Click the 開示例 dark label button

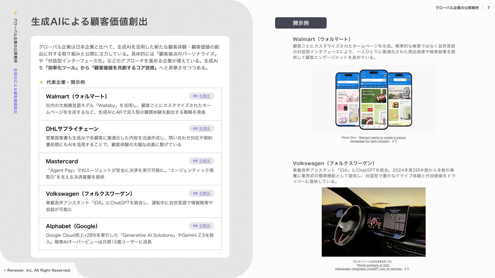coord(301,23)
